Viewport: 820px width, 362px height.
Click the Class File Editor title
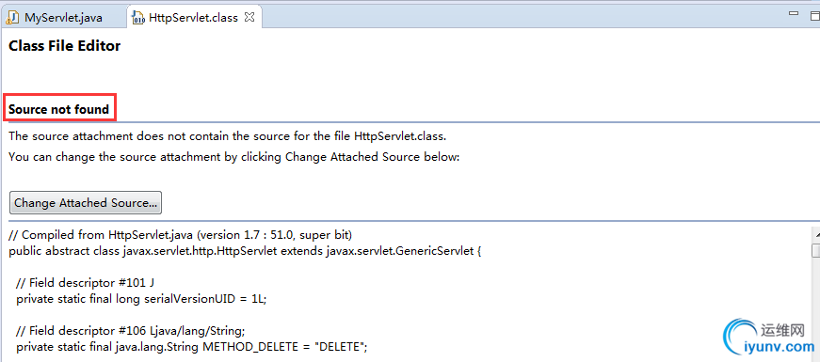point(64,46)
